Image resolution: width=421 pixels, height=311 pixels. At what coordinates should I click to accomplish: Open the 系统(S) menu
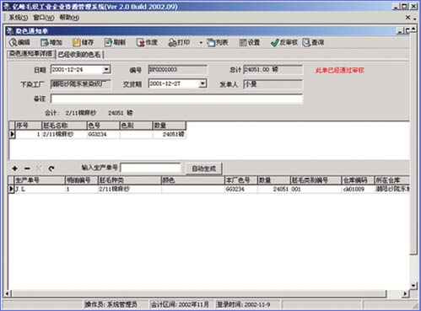click(19, 18)
